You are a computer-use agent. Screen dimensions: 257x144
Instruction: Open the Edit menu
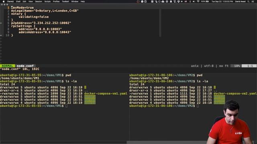pyautogui.click(x=24, y=2)
